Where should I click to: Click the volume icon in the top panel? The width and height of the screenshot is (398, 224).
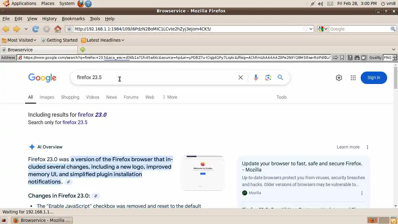[321, 4]
